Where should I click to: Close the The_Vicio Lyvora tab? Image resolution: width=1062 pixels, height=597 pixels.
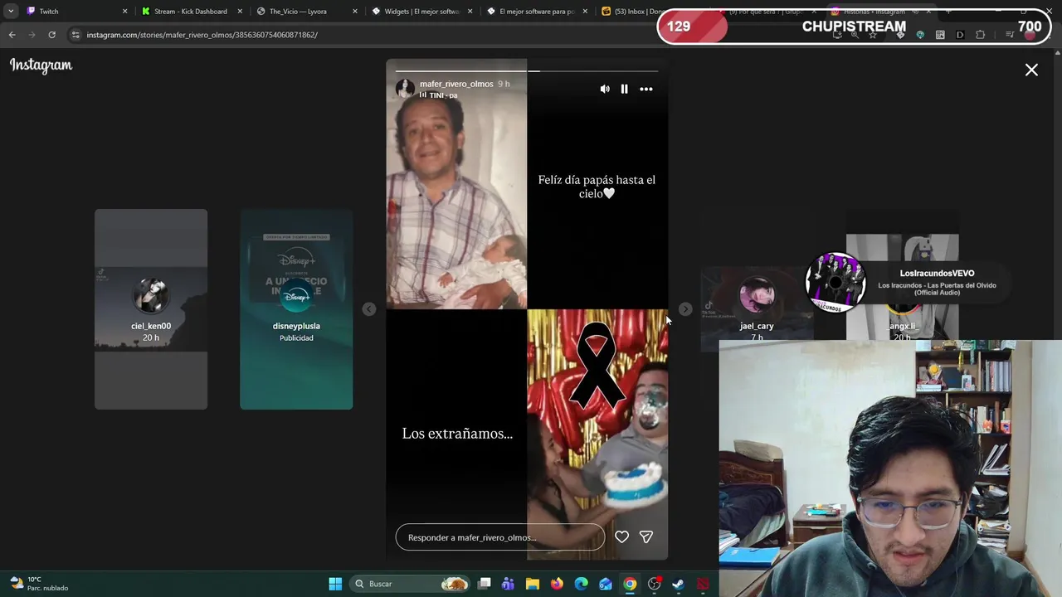point(355,12)
